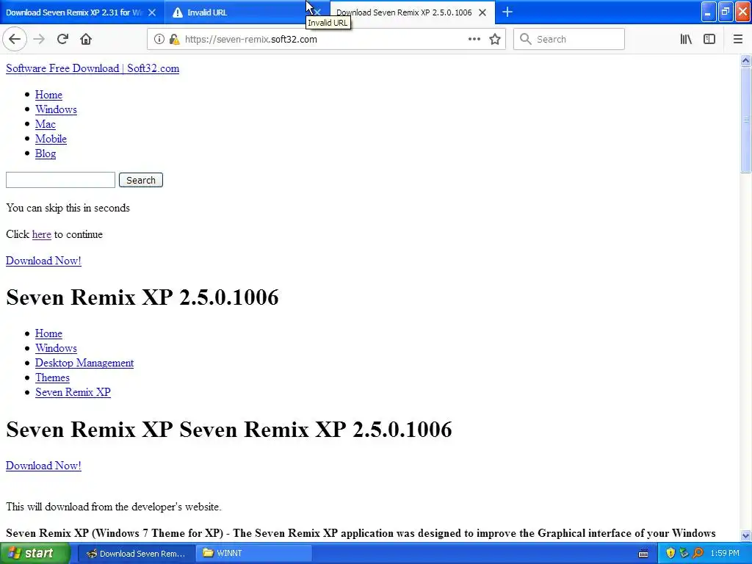The width and height of the screenshot is (752, 564).
Task: Click scrollbar up arrow
Action: 746,60
